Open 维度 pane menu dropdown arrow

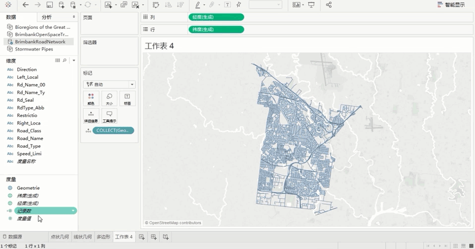coord(74,61)
